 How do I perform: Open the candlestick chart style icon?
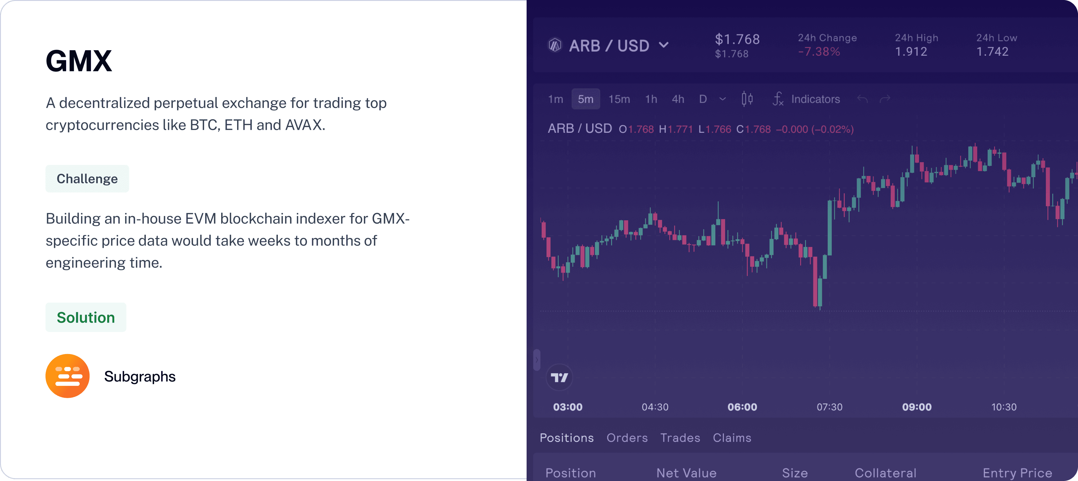(x=747, y=99)
